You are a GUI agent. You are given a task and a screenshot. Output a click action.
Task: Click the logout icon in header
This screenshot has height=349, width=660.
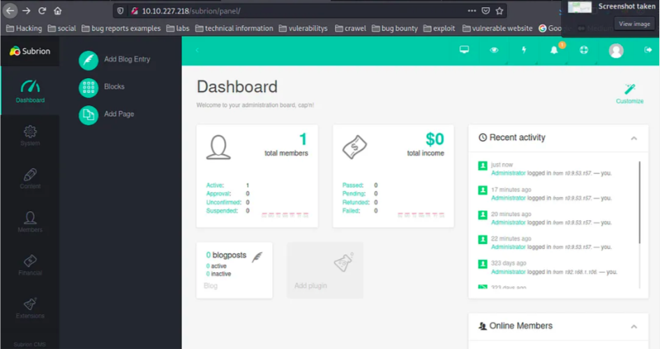(648, 50)
